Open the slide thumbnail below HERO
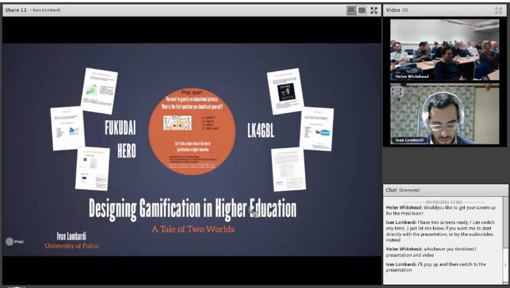510x288 pixels. tap(92, 169)
